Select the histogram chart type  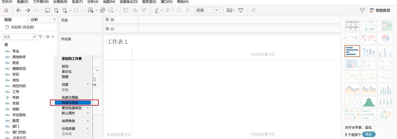[x=369, y=102]
